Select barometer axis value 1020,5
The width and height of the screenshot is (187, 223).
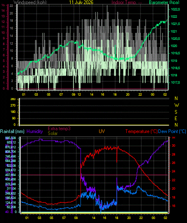click(175, 39)
